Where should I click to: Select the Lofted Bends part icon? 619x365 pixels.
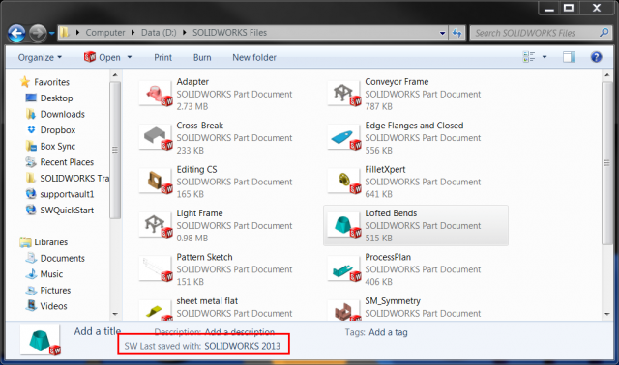(344, 225)
